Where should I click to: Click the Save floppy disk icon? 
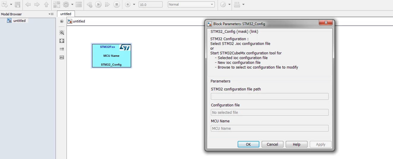pos(18,4)
